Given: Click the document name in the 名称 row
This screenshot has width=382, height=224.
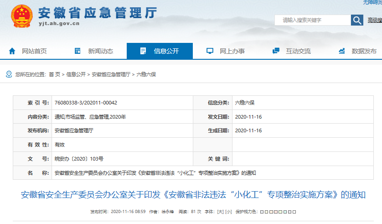Looking at the screenshot, I should (x=155, y=173).
